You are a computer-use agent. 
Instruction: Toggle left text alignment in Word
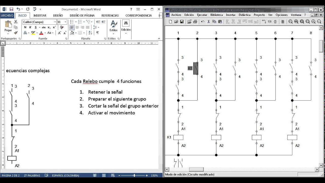point(72,27)
